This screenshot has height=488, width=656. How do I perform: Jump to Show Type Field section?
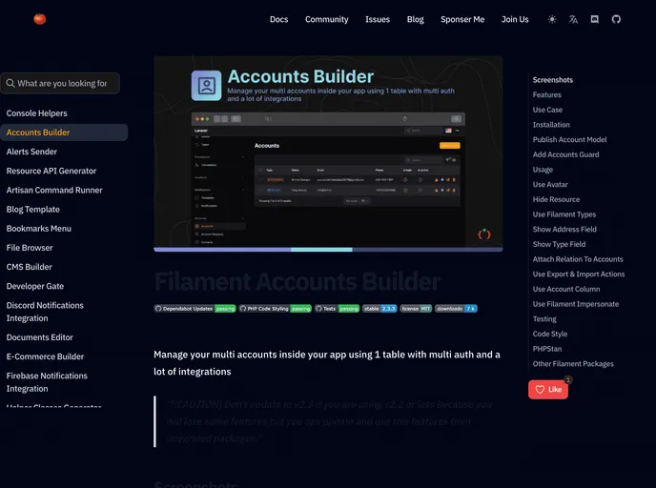tap(559, 244)
